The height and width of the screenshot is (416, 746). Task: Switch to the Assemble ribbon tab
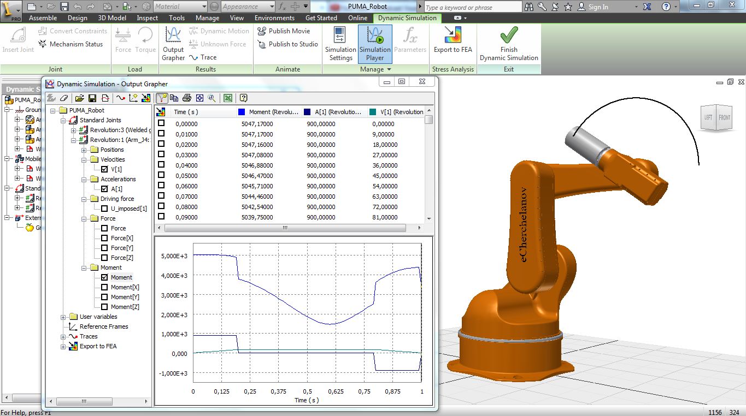(x=43, y=18)
